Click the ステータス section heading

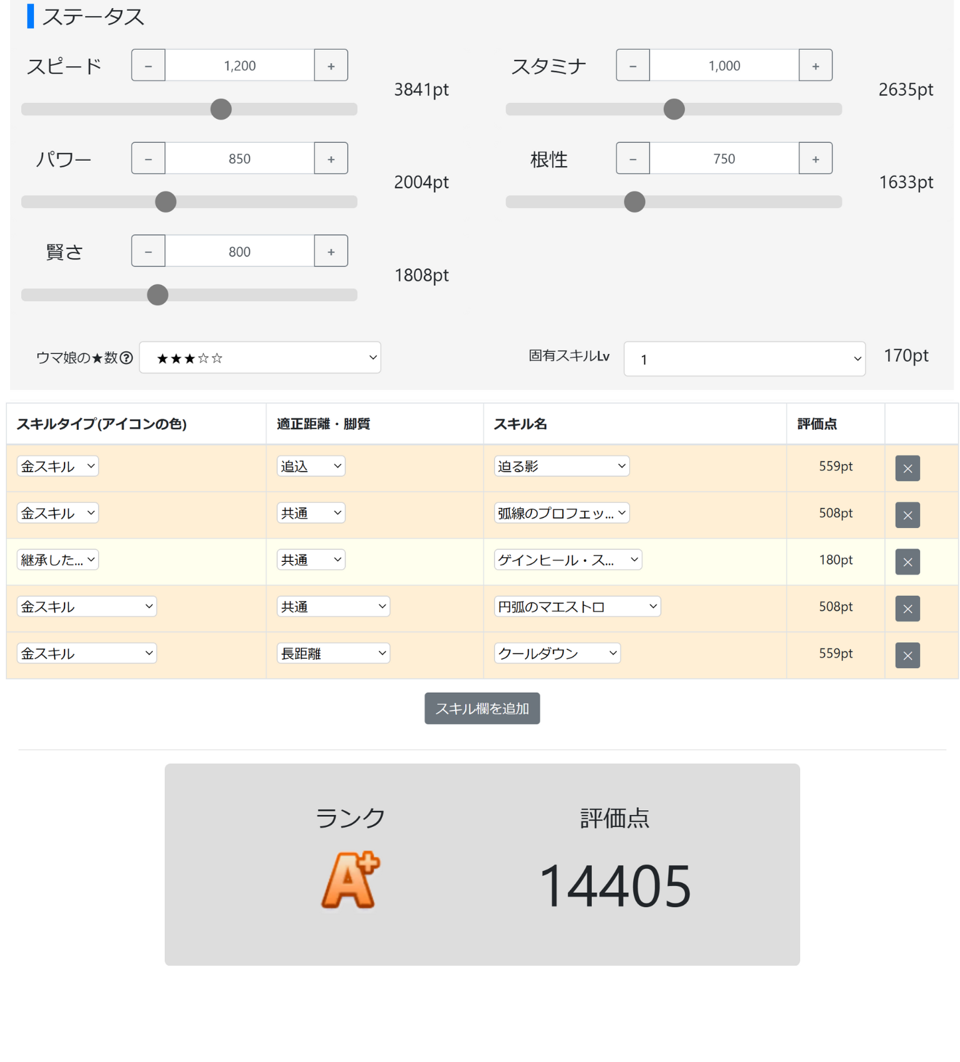[94, 17]
